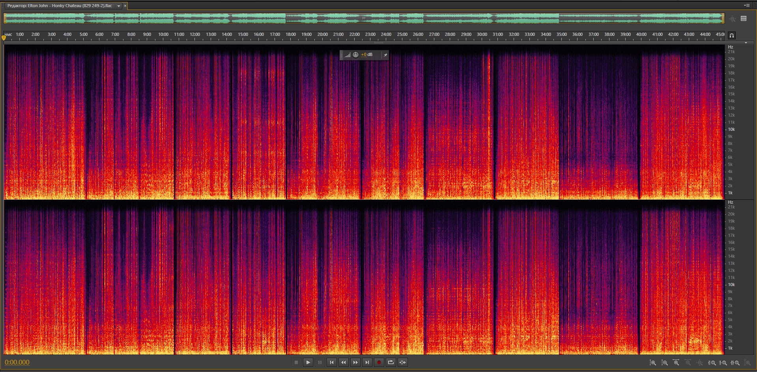757x372 pixels.
Task: Jump playhead to the next marker
Action: tap(367, 363)
